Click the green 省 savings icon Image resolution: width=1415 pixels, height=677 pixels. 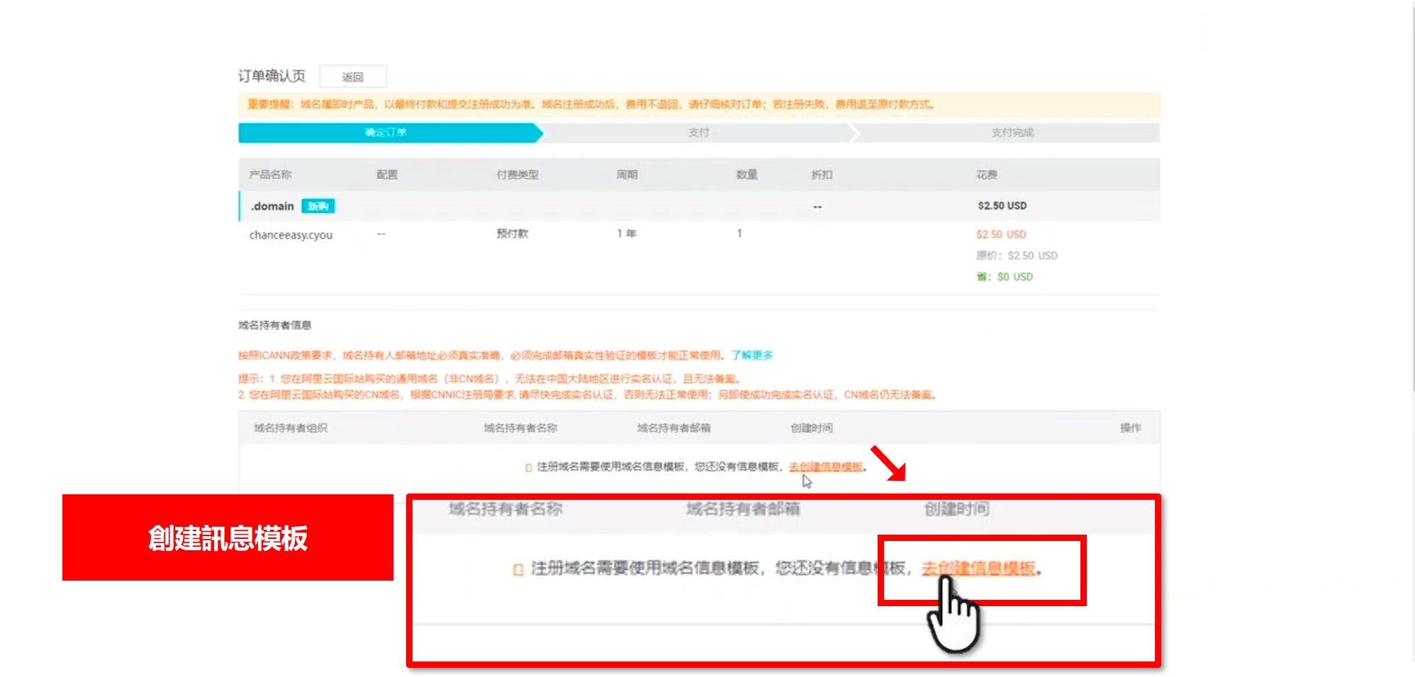coord(982,277)
